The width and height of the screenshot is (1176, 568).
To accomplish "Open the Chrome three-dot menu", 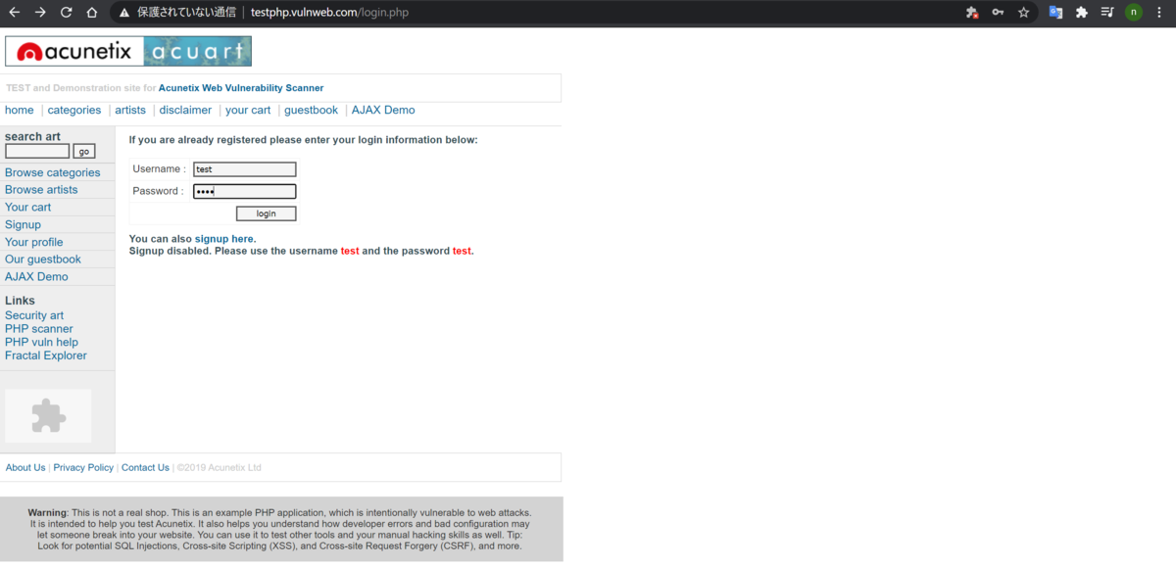I will point(1159,13).
